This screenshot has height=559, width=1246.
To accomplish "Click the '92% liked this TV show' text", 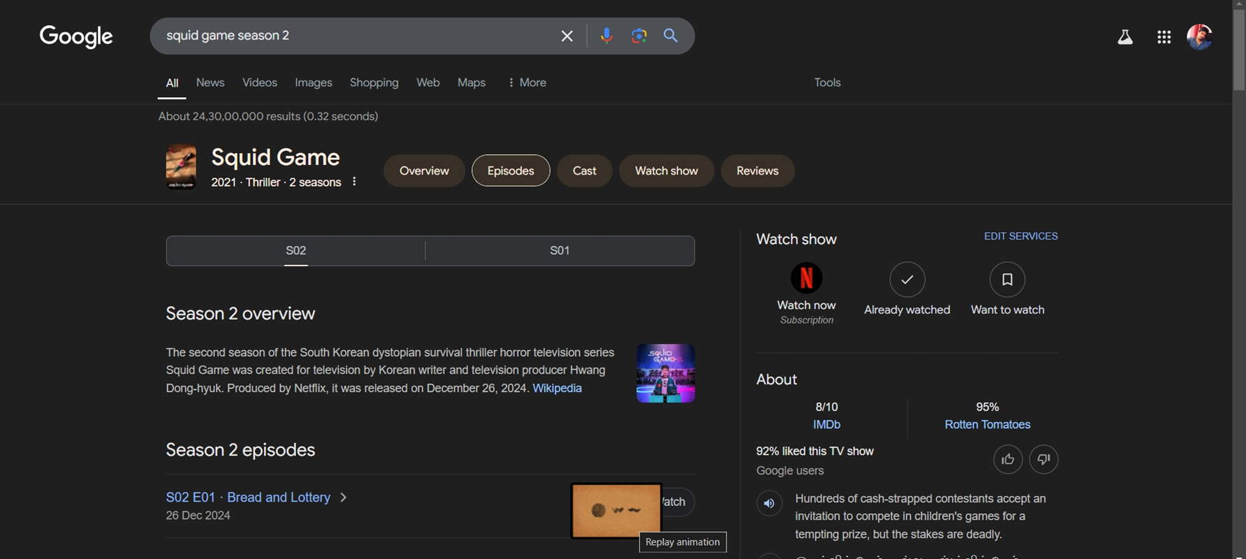I will point(814,451).
